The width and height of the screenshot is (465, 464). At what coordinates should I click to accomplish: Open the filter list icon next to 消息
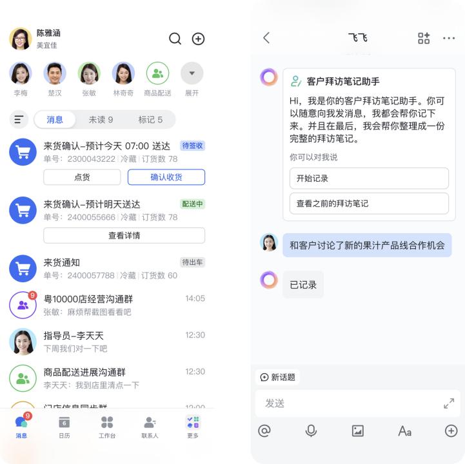(19, 119)
